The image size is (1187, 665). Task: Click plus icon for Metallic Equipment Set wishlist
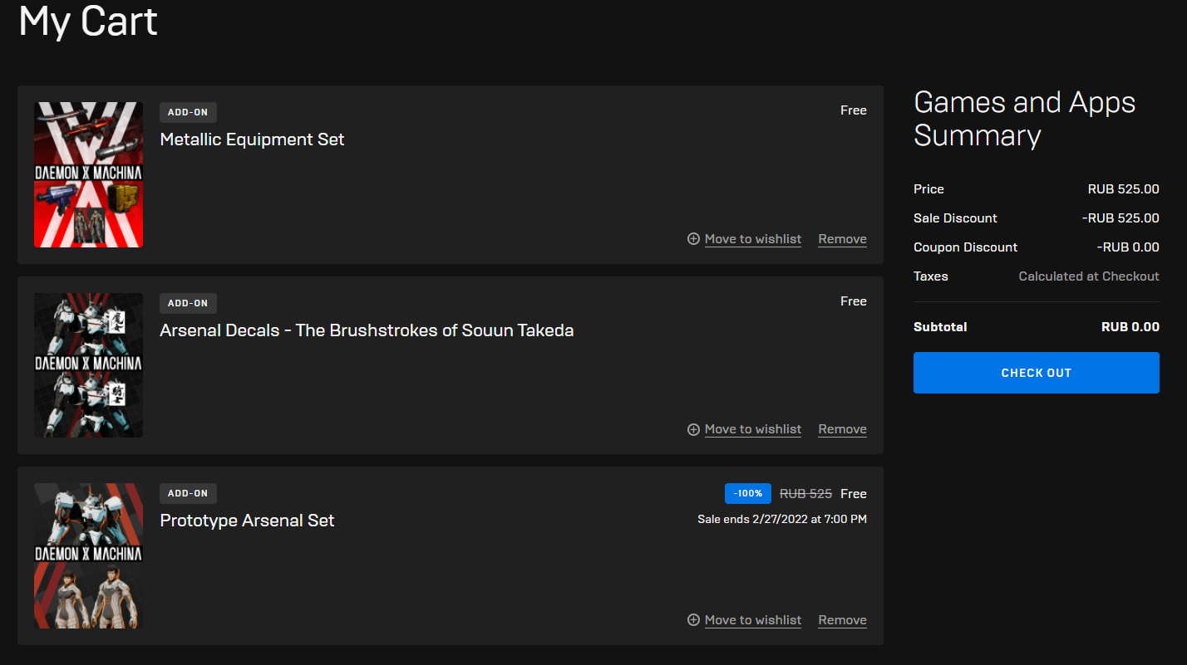693,239
